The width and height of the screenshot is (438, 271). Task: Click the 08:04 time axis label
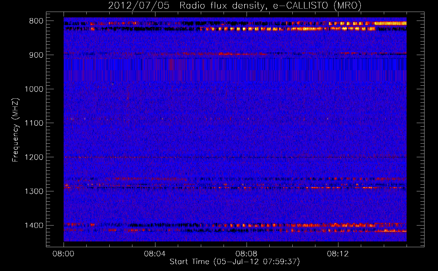tap(155, 254)
